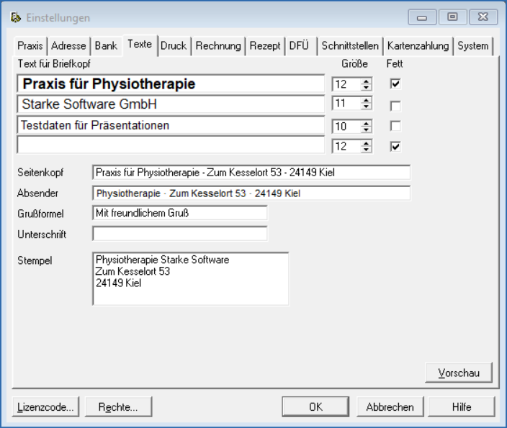This screenshot has height=428, width=507.
Task: Cancel with the Abbrechen button
Action: tap(390, 406)
